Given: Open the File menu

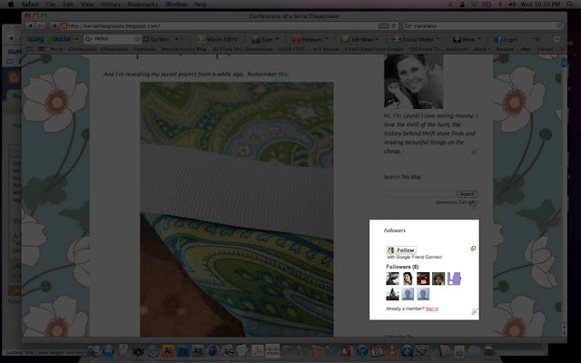Looking at the screenshot, I should point(51,4).
